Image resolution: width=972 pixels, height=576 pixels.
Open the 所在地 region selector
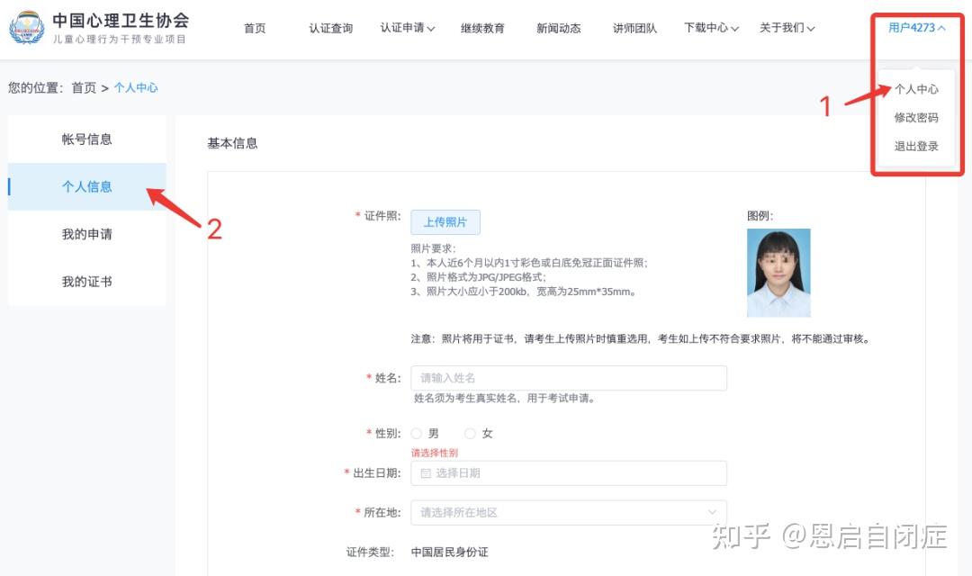click(569, 512)
